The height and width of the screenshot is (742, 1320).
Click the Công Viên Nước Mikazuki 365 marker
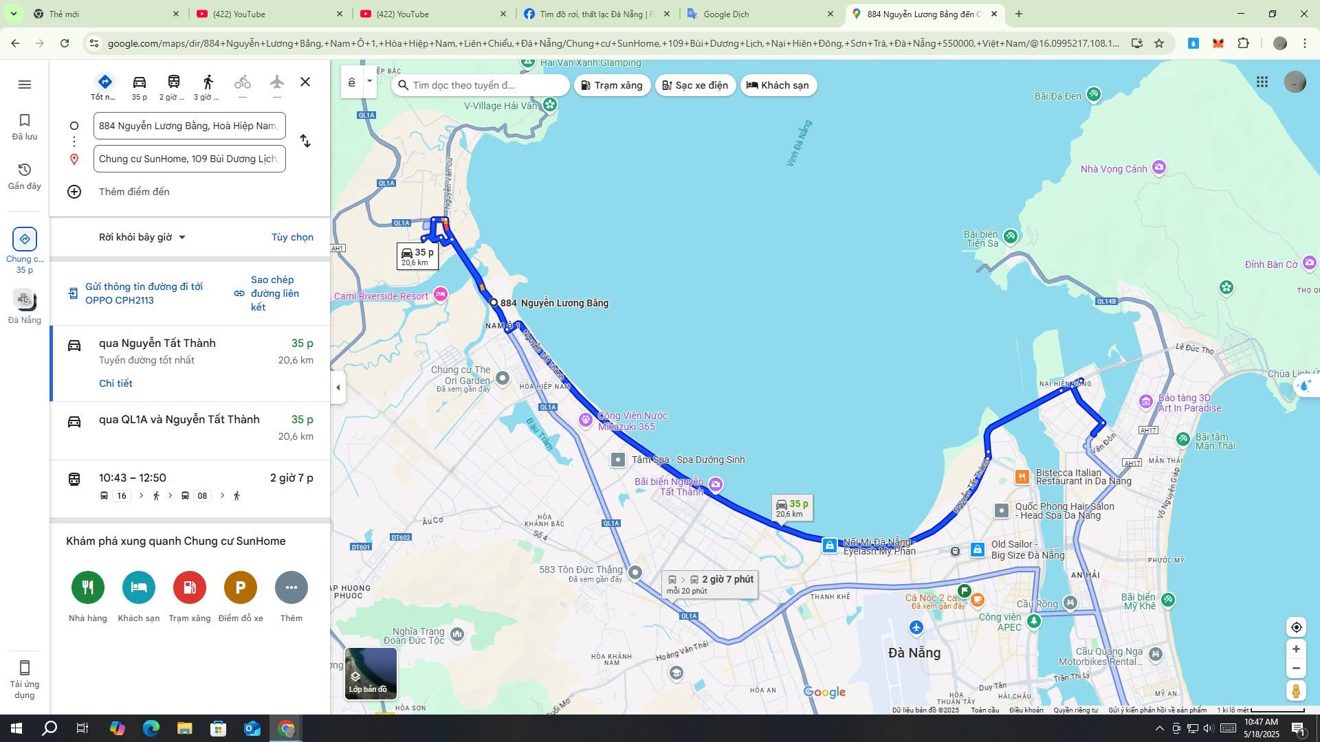coord(585,420)
